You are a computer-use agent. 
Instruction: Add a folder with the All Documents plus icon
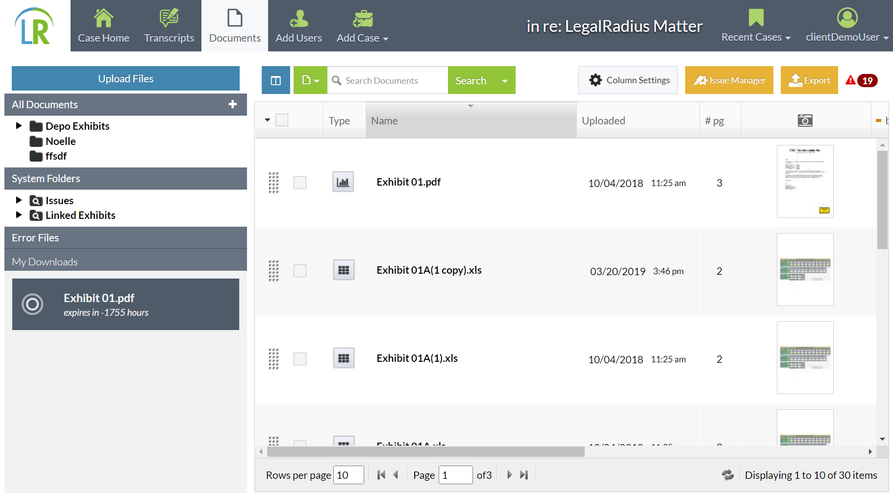coord(233,104)
